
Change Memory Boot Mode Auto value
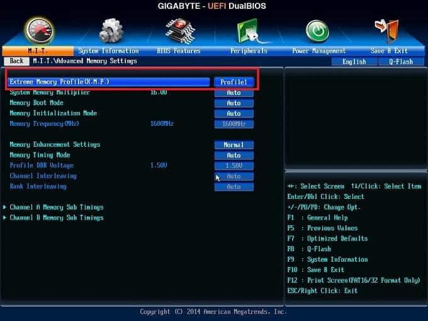(234, 103)
